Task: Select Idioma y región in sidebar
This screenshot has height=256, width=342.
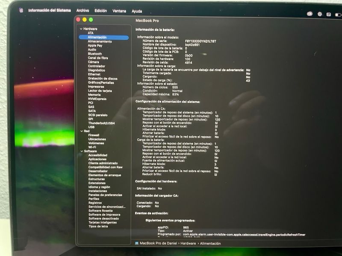Action: tap(99, 187)
